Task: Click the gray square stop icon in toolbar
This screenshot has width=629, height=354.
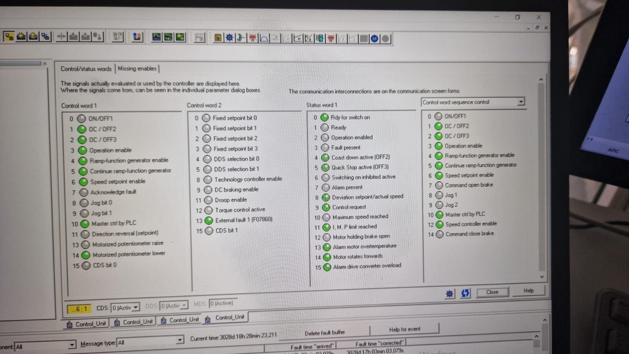Action: (x=364, y=39)
